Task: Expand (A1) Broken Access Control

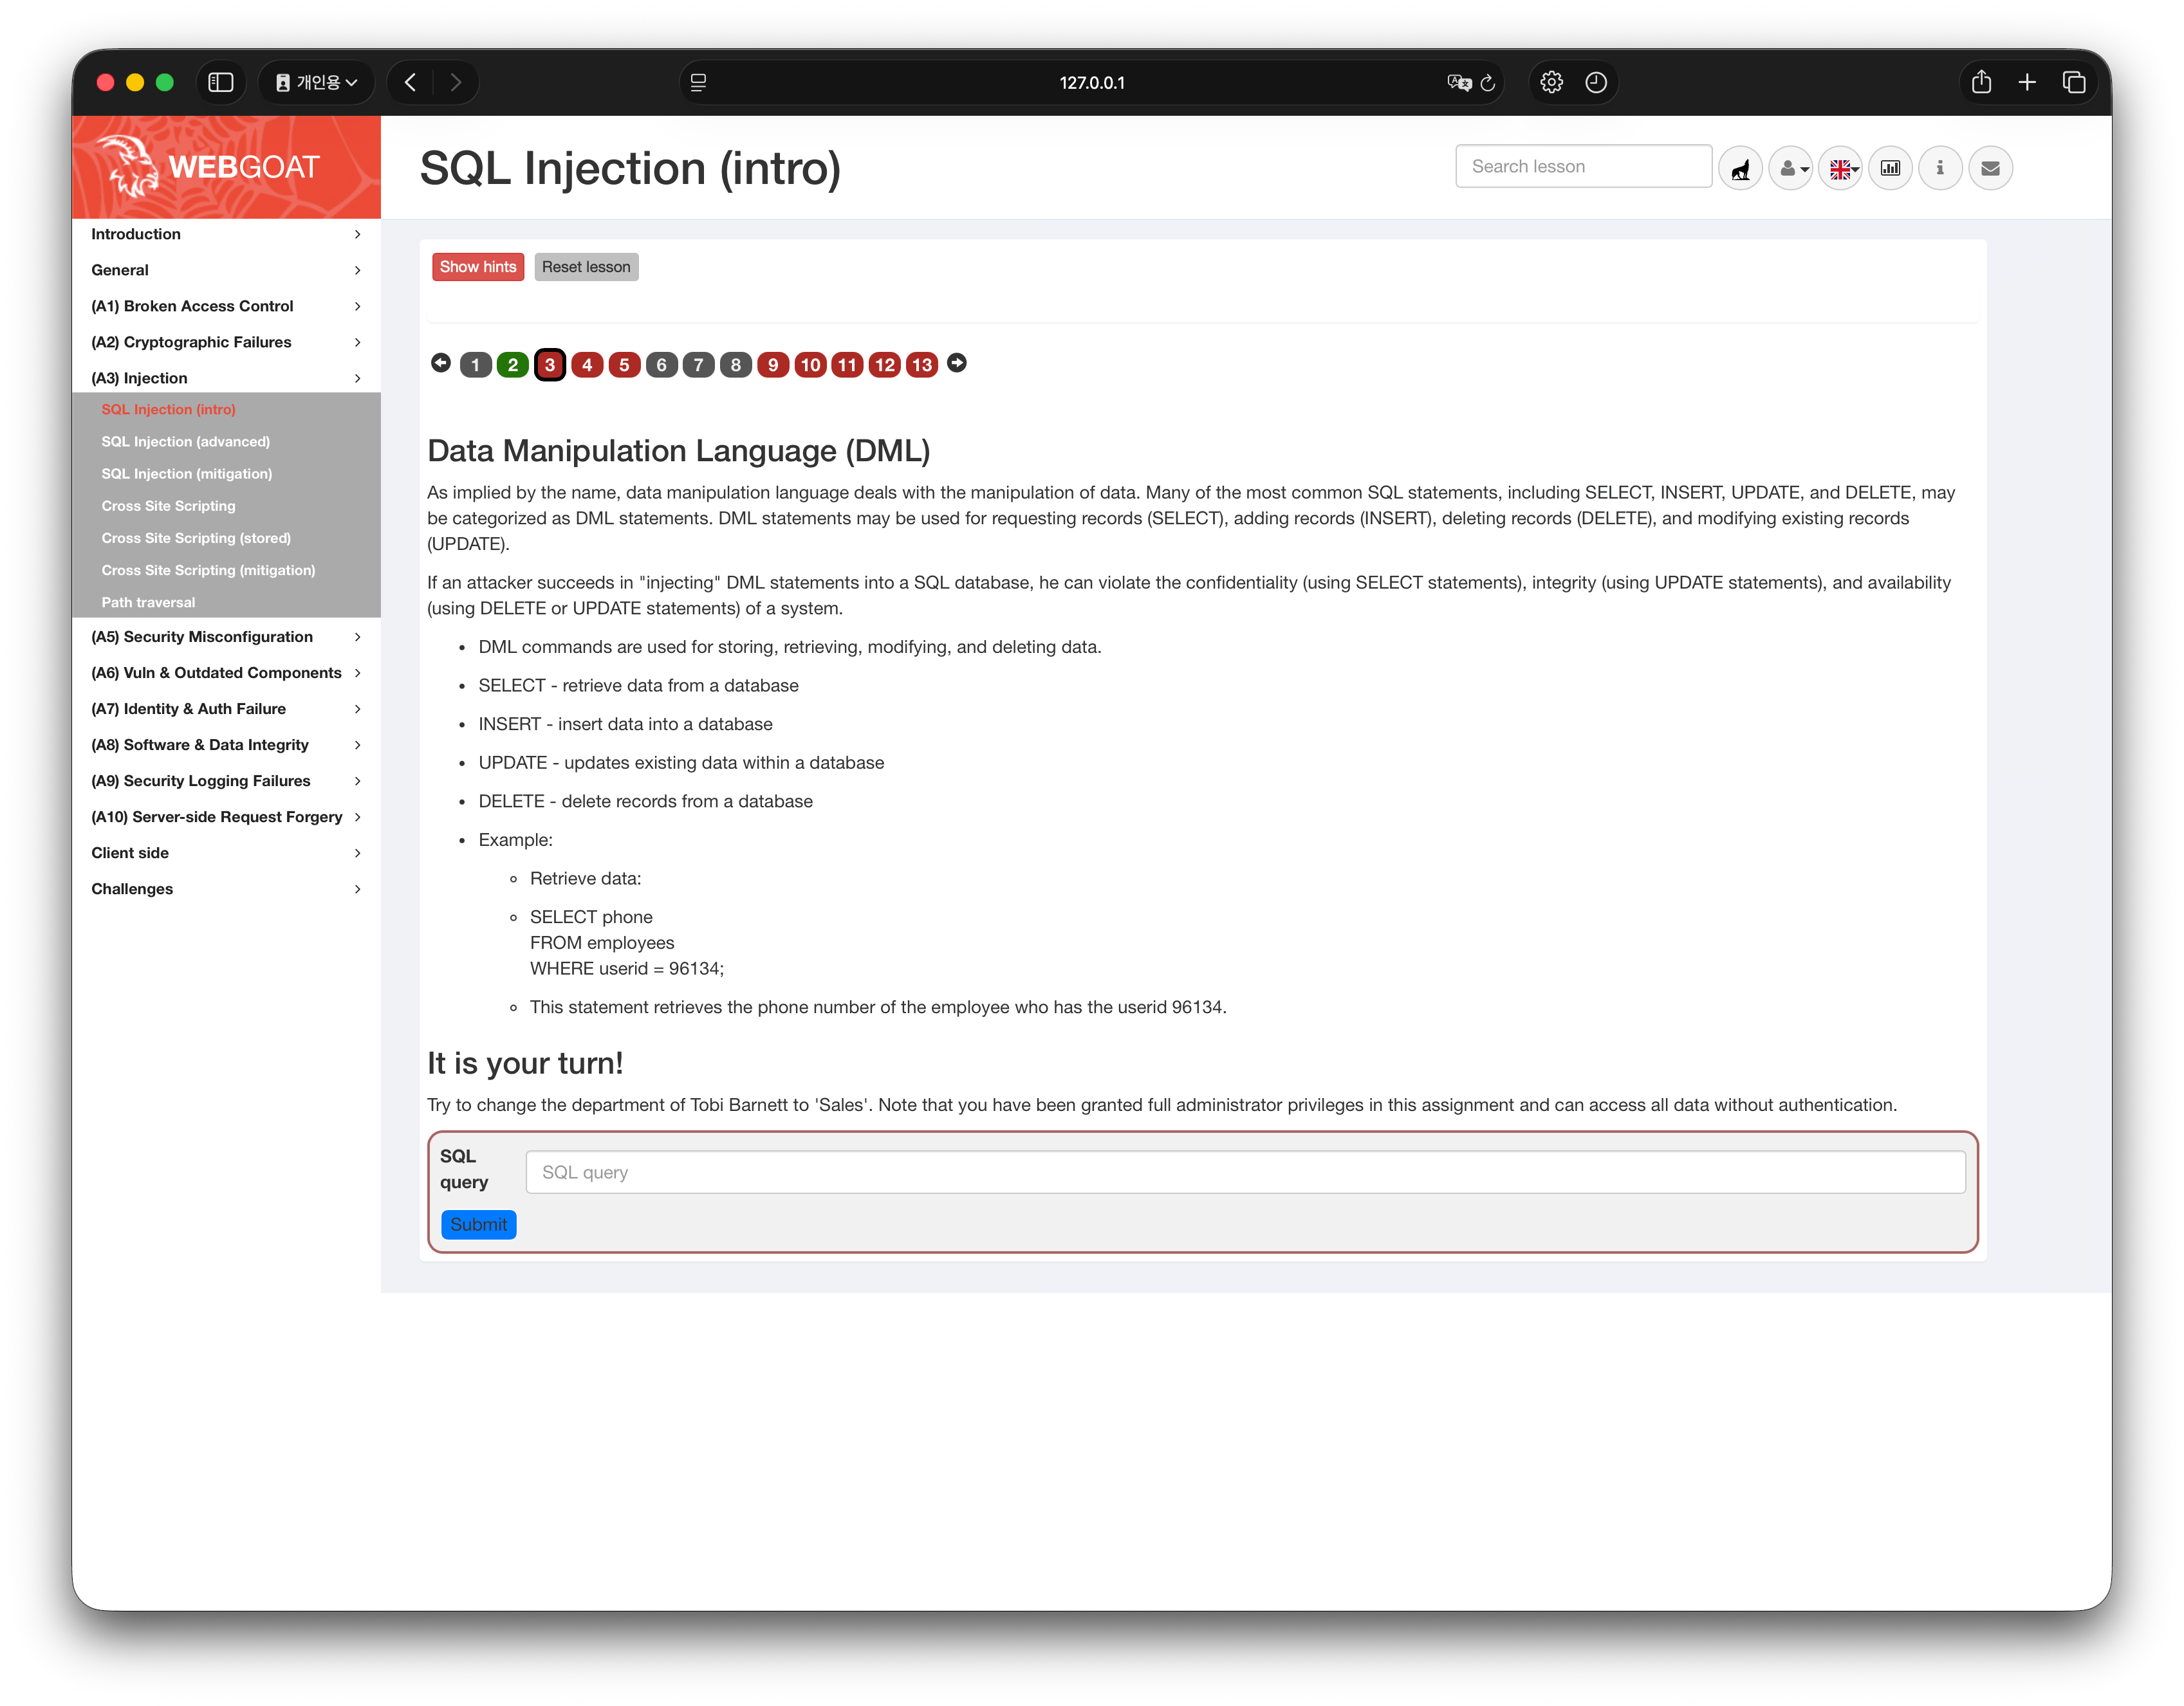Action: (226, 306)
